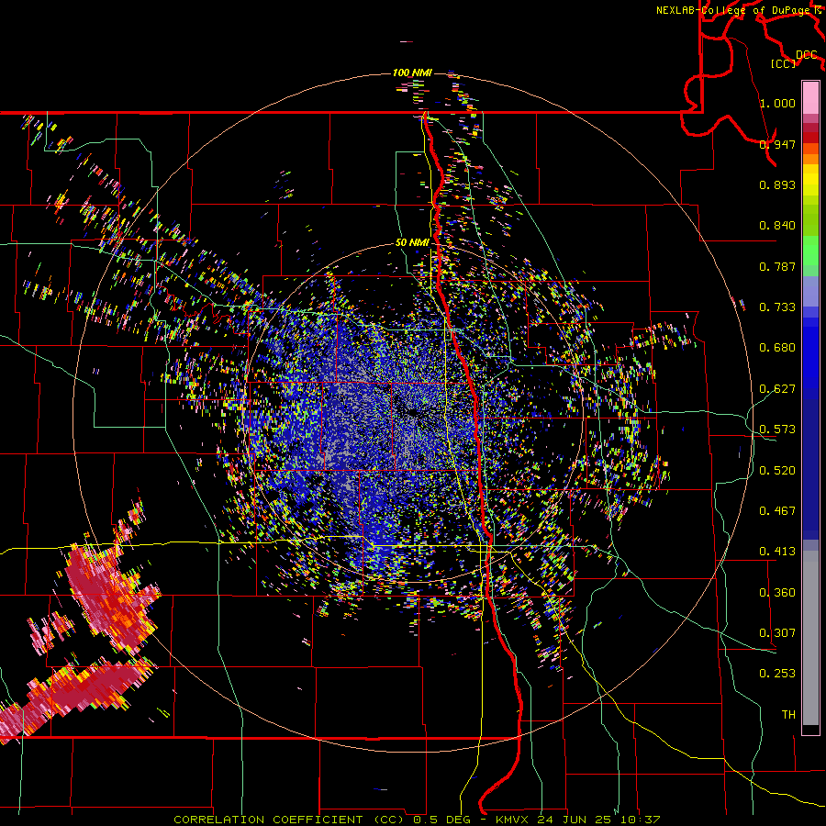Select the DCC product label

click(x=806, y=55)
